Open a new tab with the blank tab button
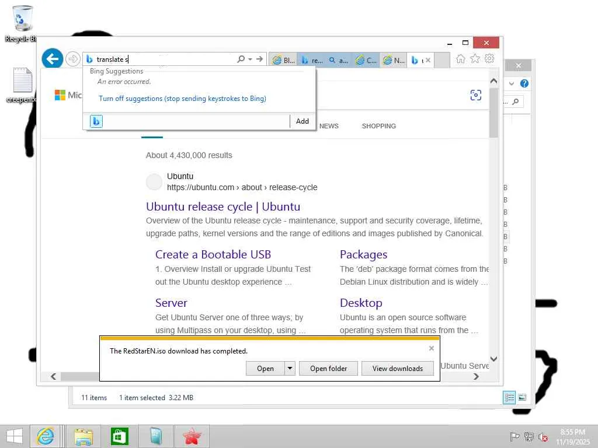This screenshot has width=598, height=448. click(442, 60)
